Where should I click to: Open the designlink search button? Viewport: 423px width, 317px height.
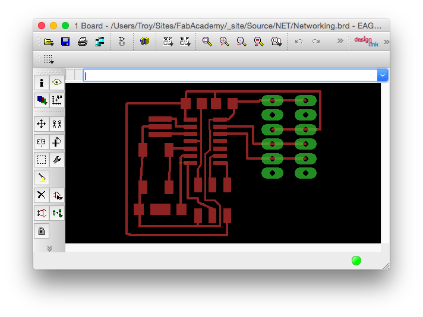tap(366, 42)
